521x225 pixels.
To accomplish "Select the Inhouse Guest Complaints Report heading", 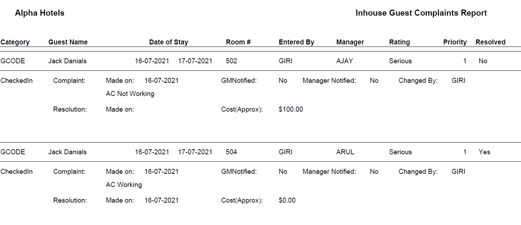I will 421,13.
